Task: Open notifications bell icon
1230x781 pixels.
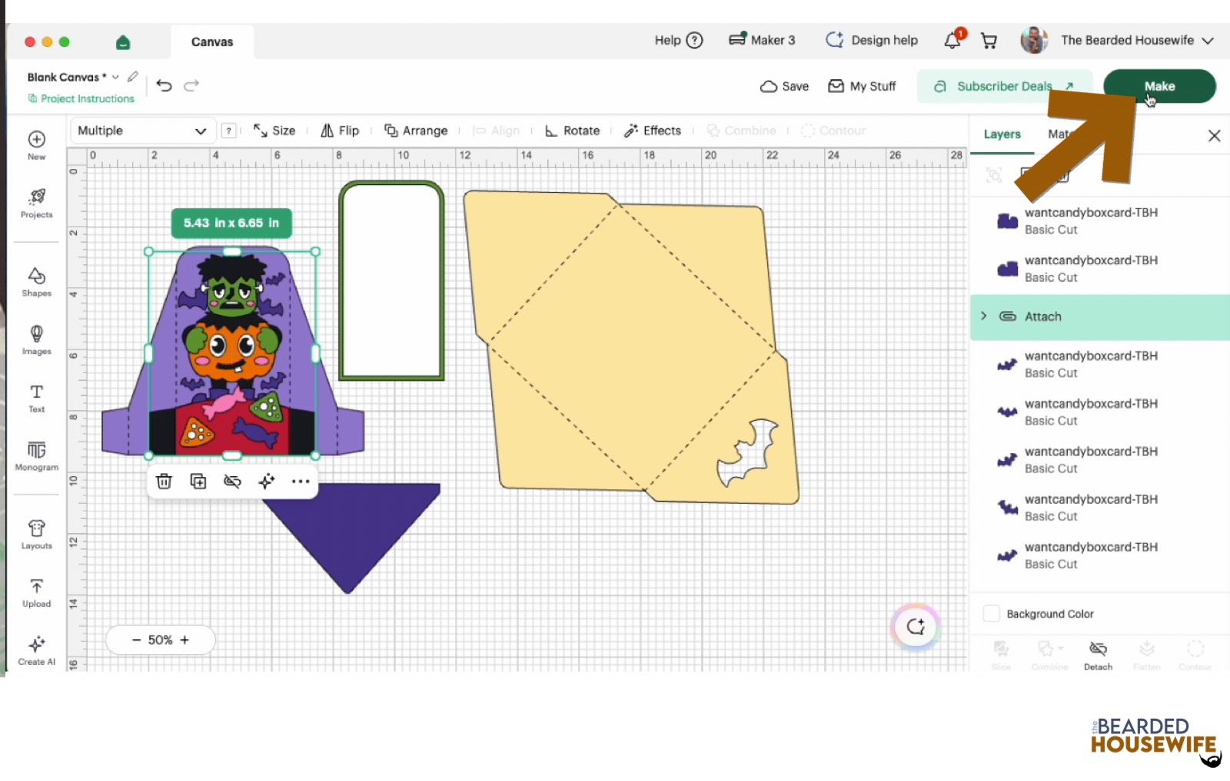Action: [x=952, y=40]
